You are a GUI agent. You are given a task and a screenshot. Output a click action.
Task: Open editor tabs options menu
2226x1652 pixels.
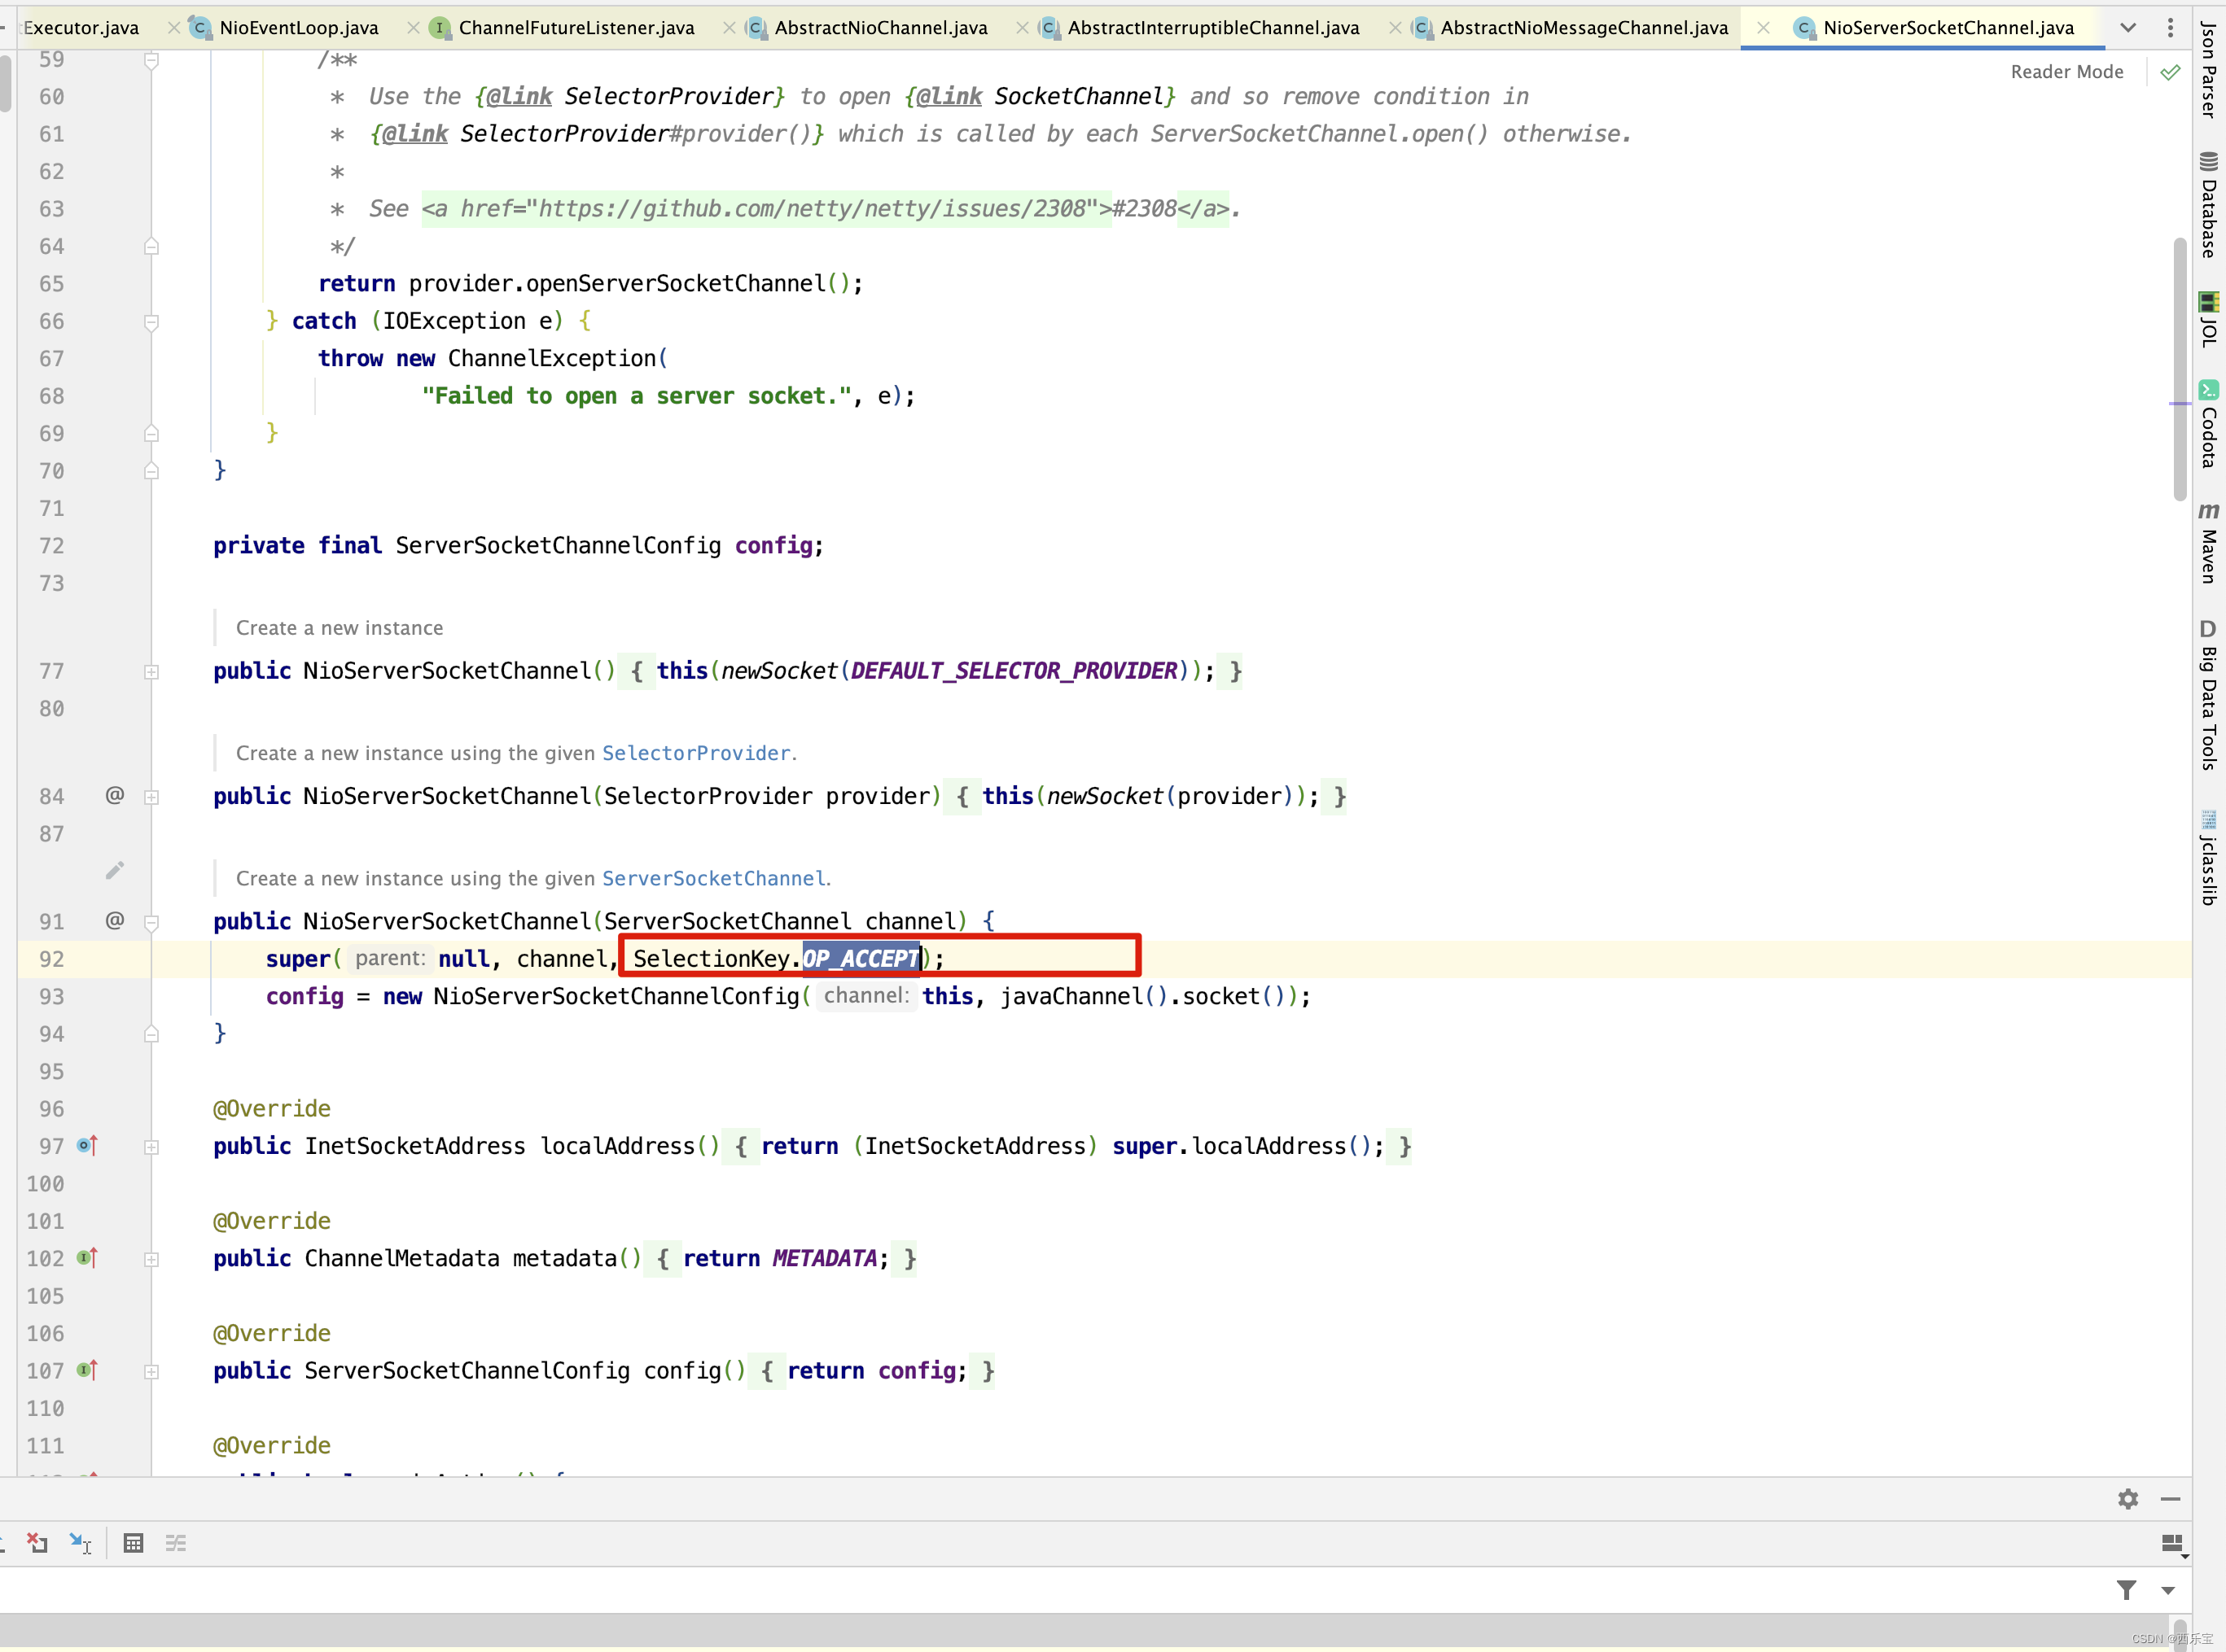coord(2170,27)
